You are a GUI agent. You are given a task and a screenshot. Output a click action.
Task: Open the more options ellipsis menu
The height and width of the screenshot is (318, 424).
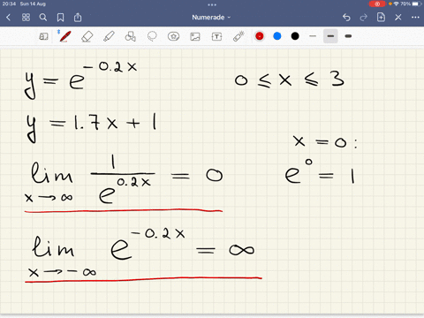pyautogui.click(x=415, y=18)
